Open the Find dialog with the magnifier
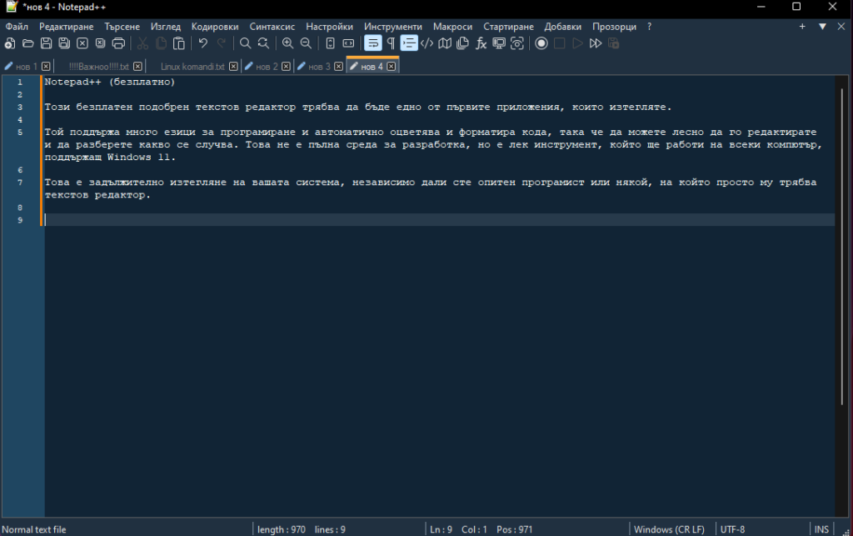853x536 pixels. tap(246, 43)
